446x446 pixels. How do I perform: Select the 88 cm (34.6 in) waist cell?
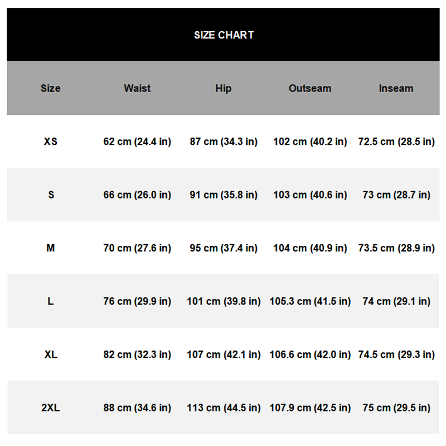pos(137,408)
